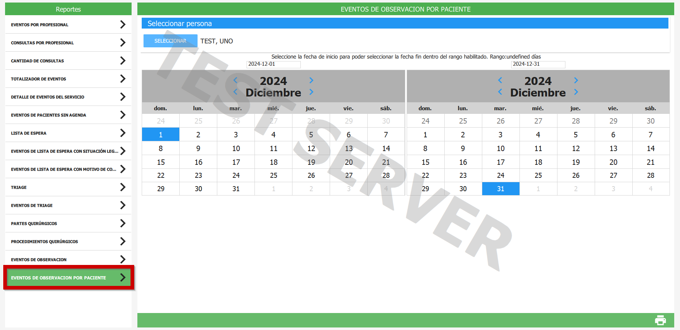Advance to next year in start-date calendar
The width and height of the screenshot is (680, 330).
point(311,80)
